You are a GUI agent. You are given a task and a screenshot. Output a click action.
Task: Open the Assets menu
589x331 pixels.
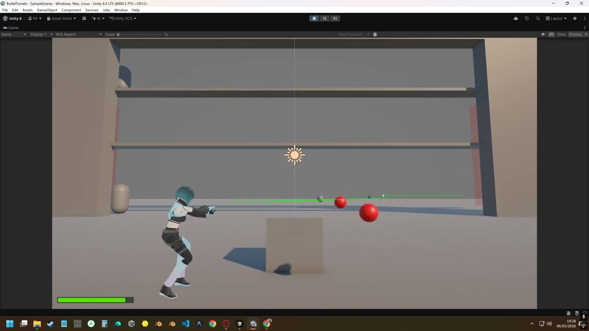pyautogui.click(x=28, y=10)
